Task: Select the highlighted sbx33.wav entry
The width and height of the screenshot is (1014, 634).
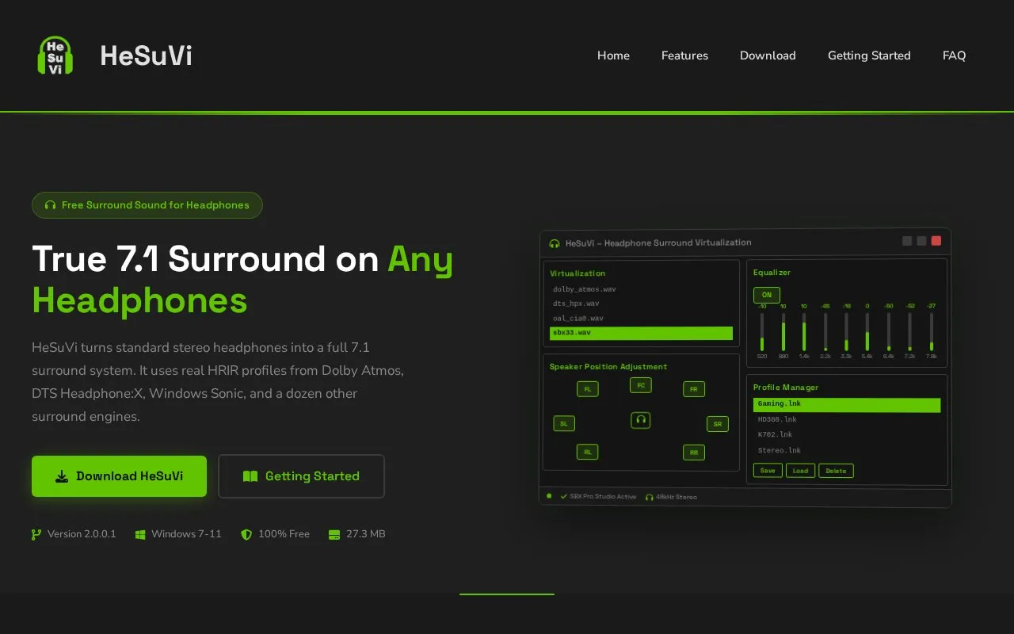Action: click(641, 333)
